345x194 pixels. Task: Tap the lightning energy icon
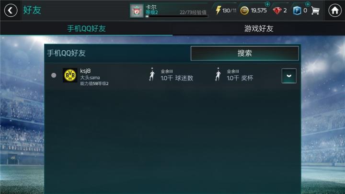218,11
